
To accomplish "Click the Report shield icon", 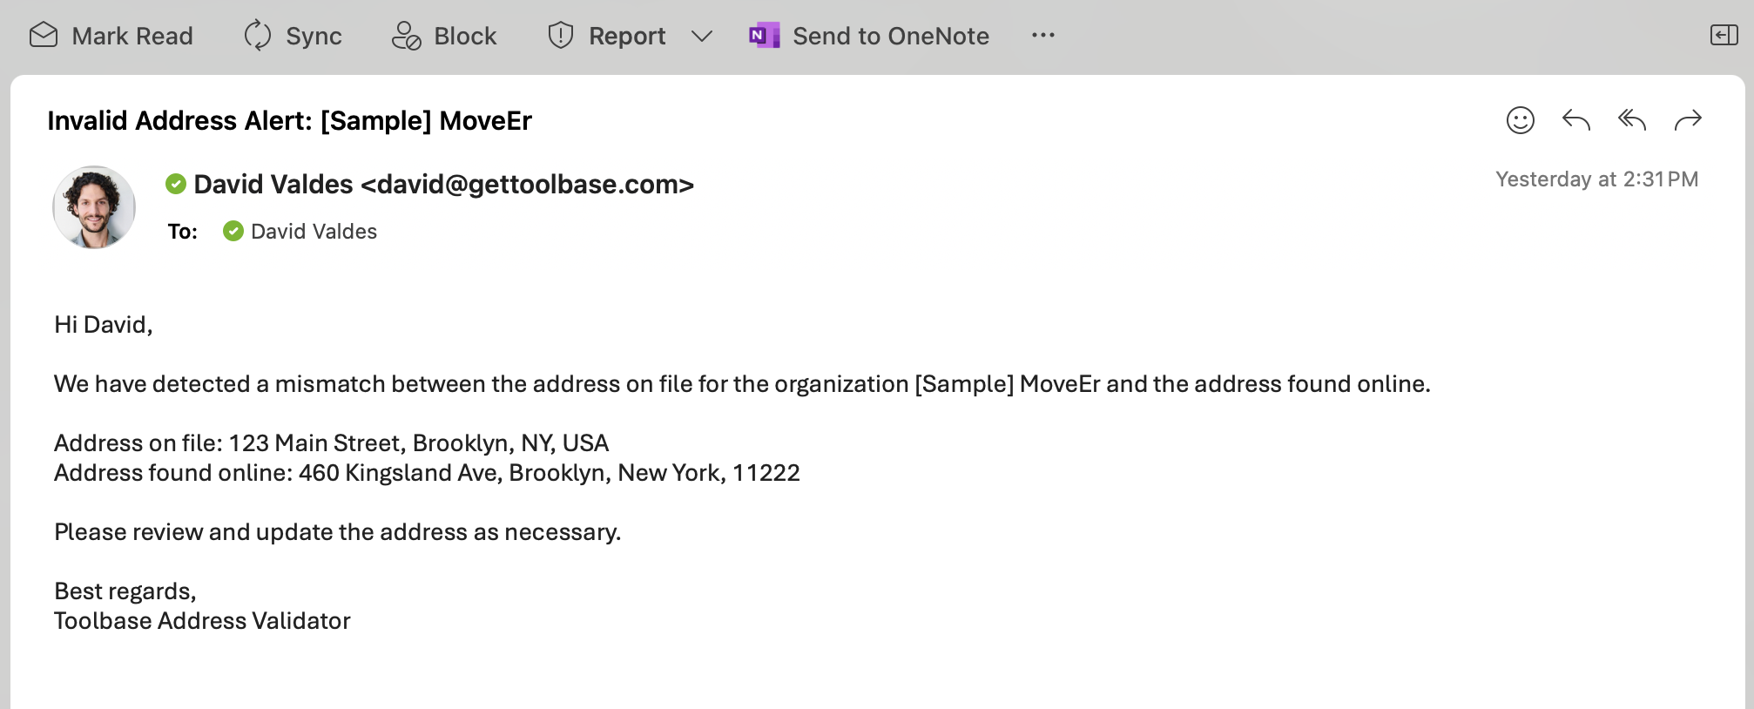I will click(x=561, y=36).
